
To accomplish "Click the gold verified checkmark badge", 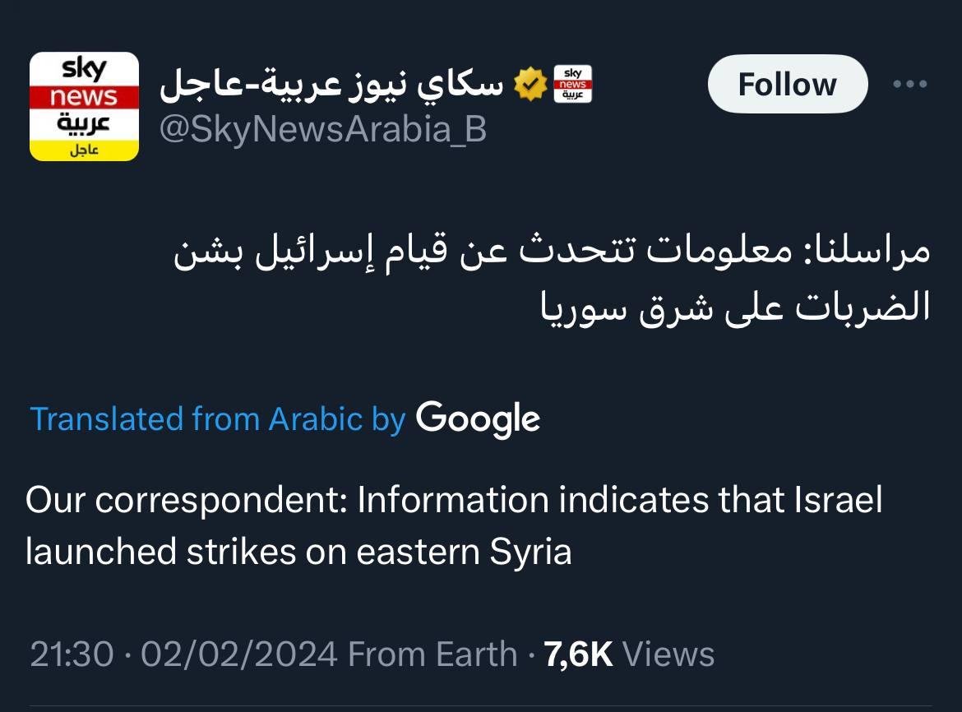I will (530, 85).
